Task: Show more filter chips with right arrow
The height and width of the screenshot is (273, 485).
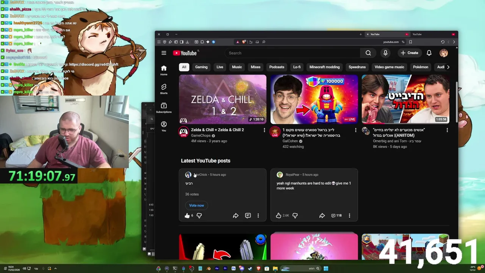Action: 448,67
